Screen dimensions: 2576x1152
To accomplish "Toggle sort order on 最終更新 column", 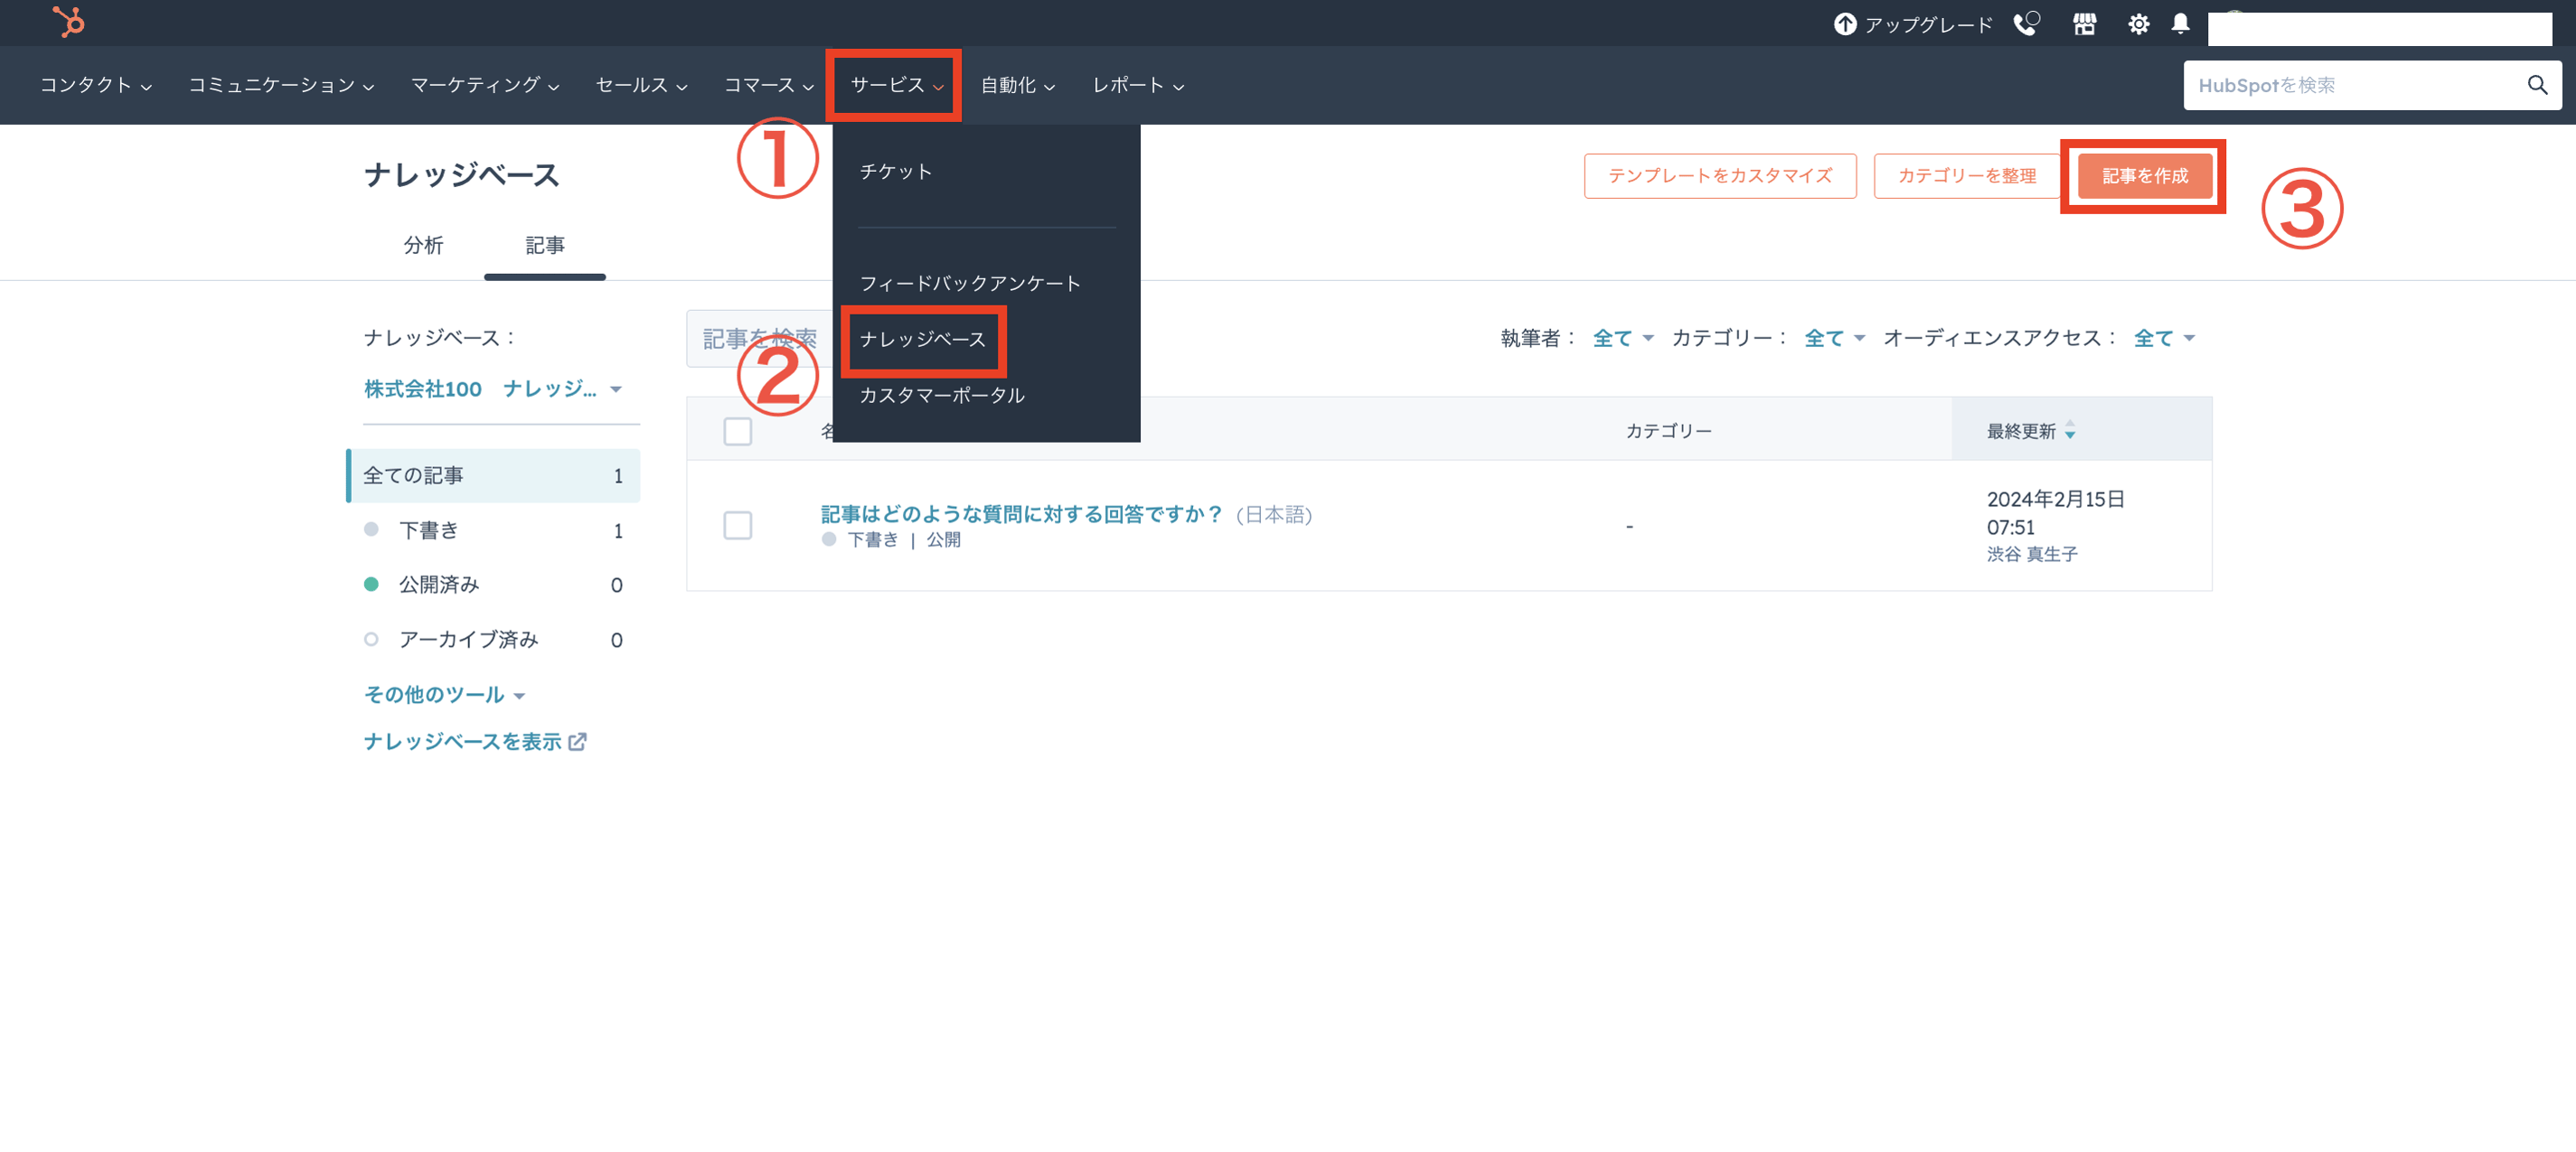I will tap(2070, 431).
